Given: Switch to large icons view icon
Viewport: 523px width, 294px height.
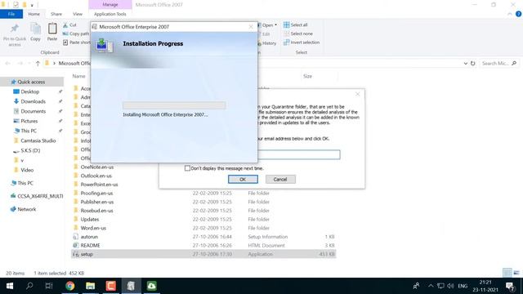Looking at the screenshot, I should tap(516, 273).
